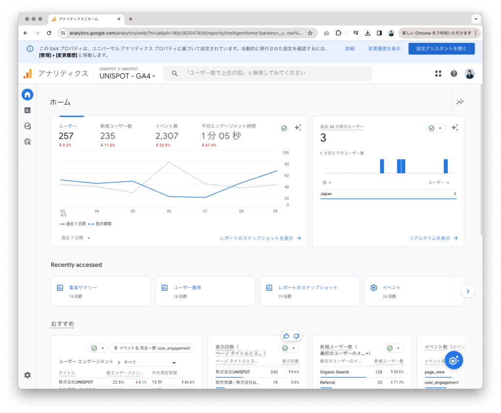
Task: Click the Insights sparkline icon beside ホーム
Action: (460, 102)
